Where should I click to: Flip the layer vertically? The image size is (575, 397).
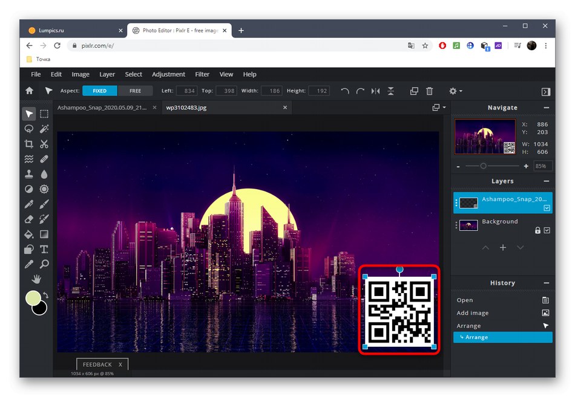coord(391,91)
